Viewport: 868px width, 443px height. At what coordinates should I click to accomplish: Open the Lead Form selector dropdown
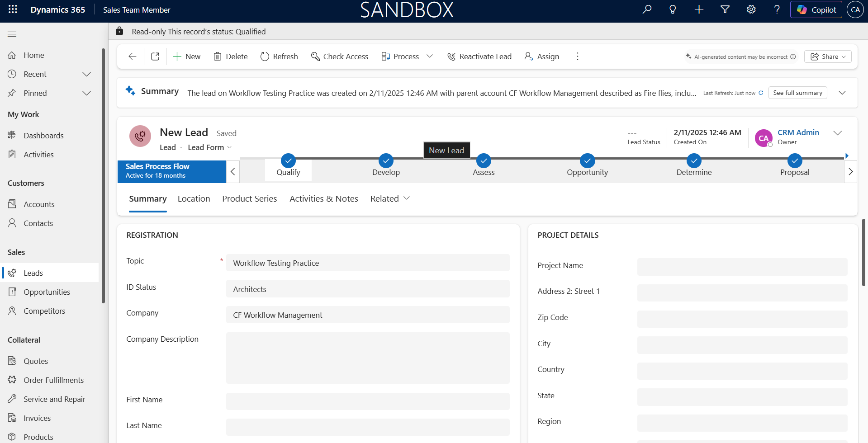210,147
